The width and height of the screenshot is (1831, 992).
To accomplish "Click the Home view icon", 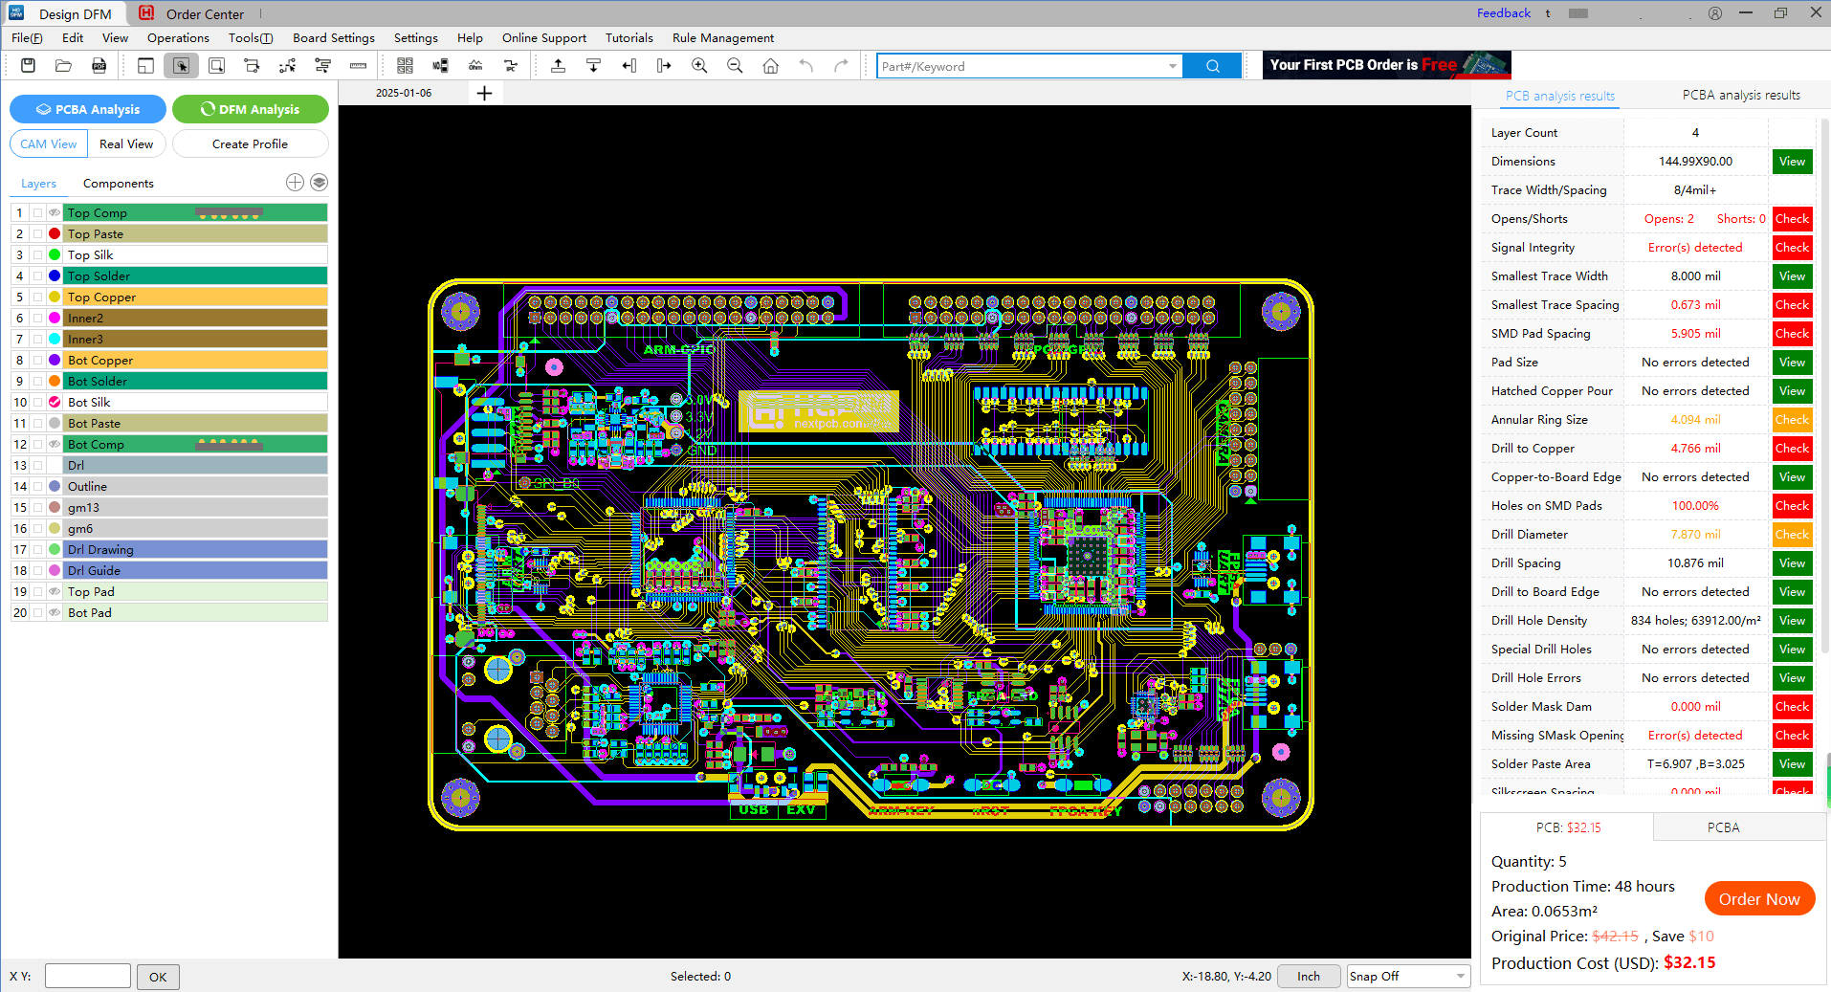I will [x=770, y=66].
